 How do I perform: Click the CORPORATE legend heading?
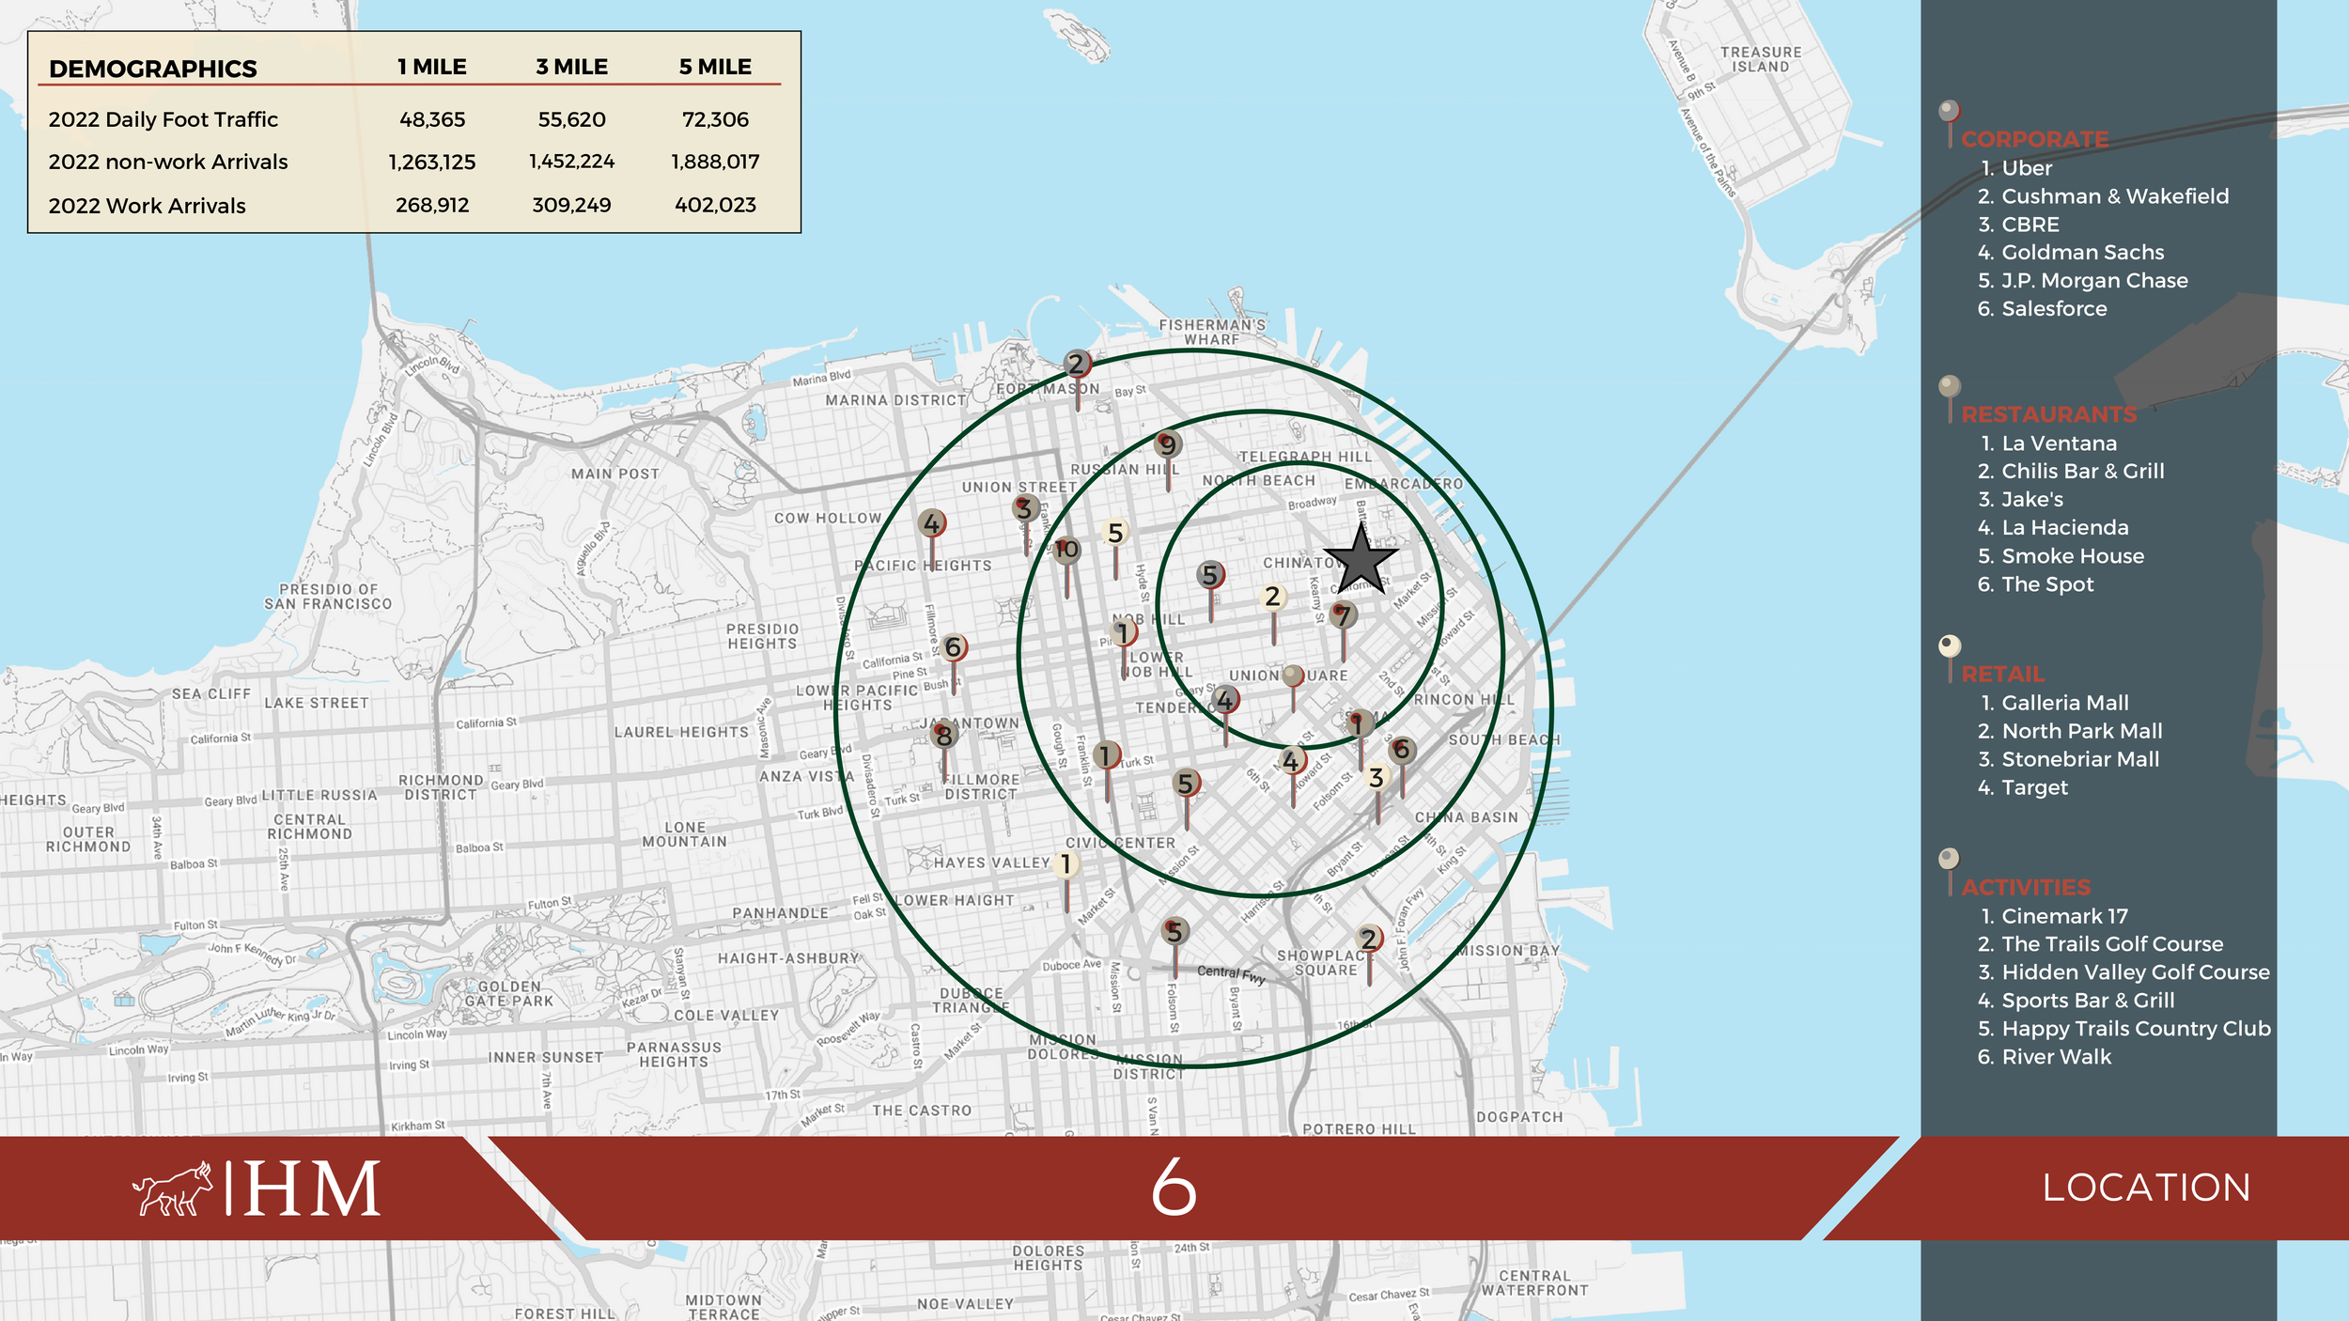coord(2035,139)
